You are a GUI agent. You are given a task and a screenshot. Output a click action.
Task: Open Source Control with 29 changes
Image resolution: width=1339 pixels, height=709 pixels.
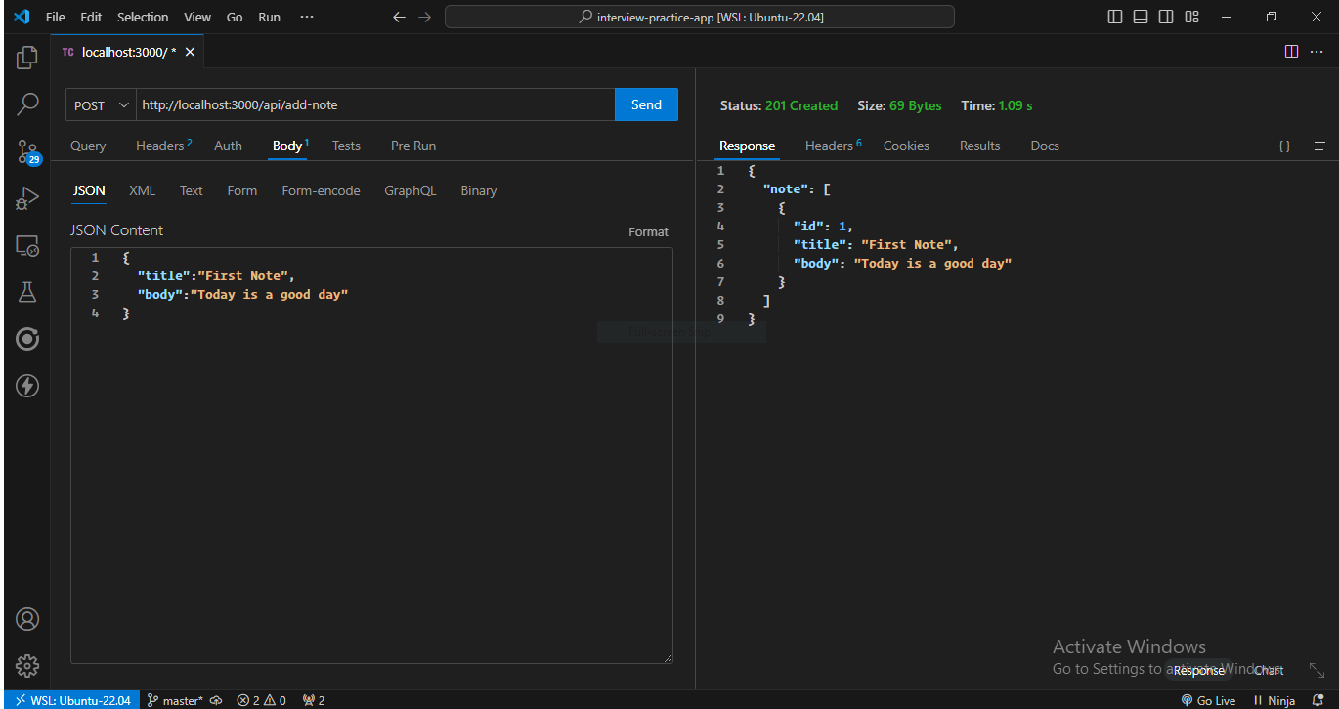pyautogui.click(x=27, y=151)
